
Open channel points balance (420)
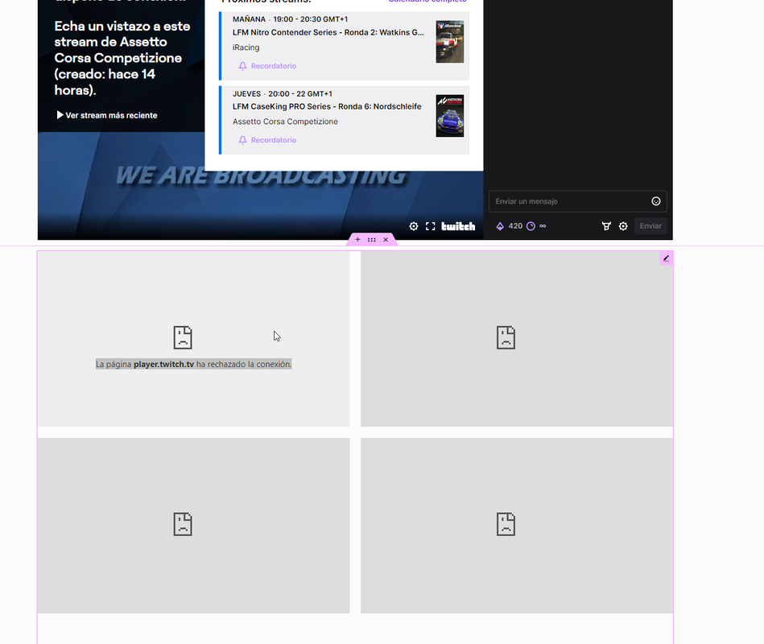tap(509, 226)
